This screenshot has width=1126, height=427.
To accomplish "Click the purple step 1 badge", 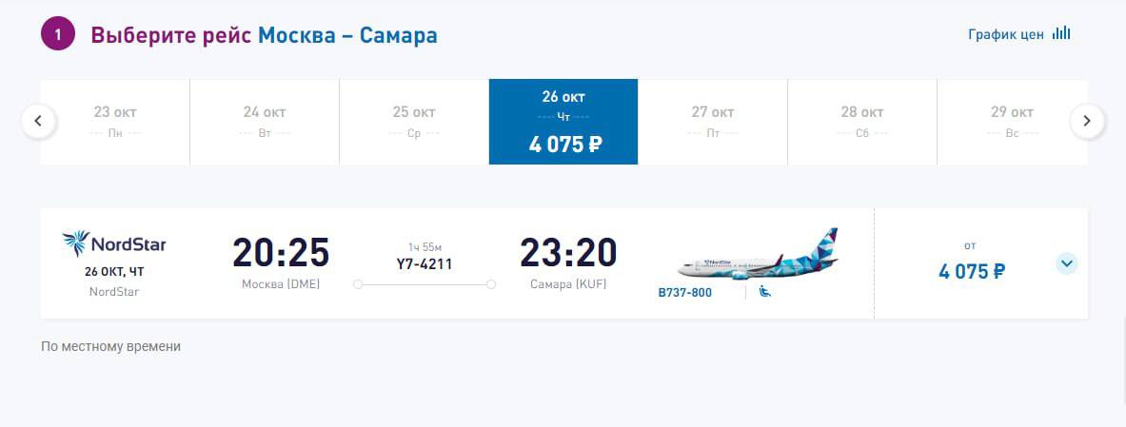I will coord(58,35).
